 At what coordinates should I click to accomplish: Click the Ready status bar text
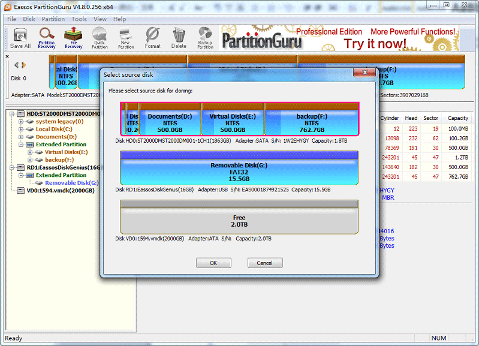(x=13, y=338)
